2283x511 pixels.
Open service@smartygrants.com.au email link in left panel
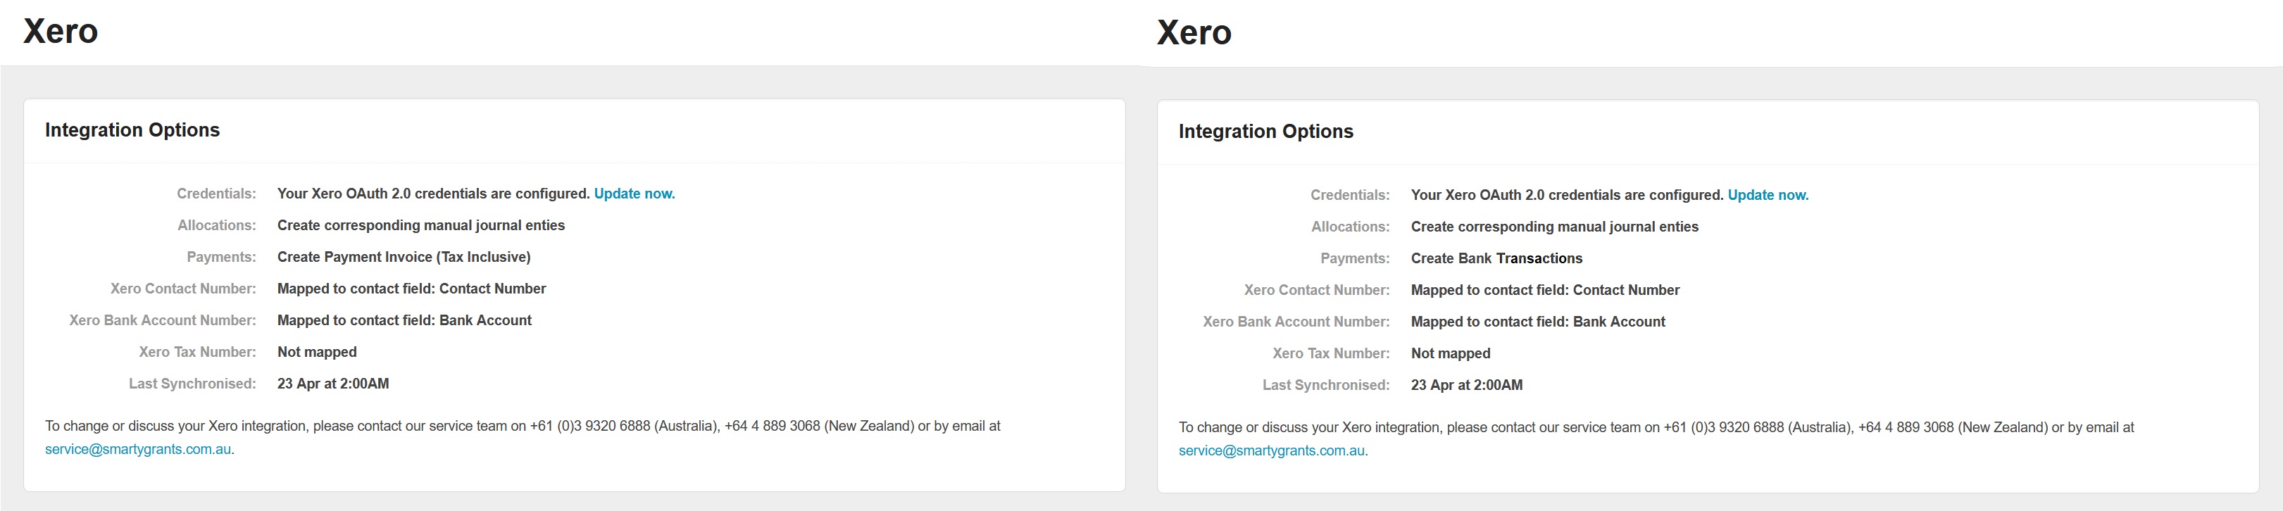pyautogui.click(x=138, y=449)
